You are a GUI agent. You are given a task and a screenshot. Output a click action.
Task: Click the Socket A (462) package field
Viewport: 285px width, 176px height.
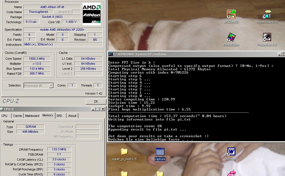coord(52,17)
